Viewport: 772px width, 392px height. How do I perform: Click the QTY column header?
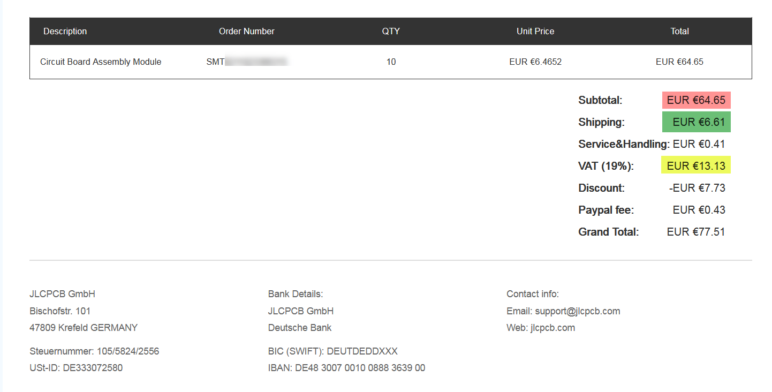click(391, 31)
